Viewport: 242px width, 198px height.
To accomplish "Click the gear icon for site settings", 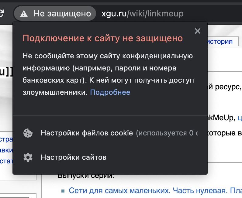I will (x=28, y=157).
